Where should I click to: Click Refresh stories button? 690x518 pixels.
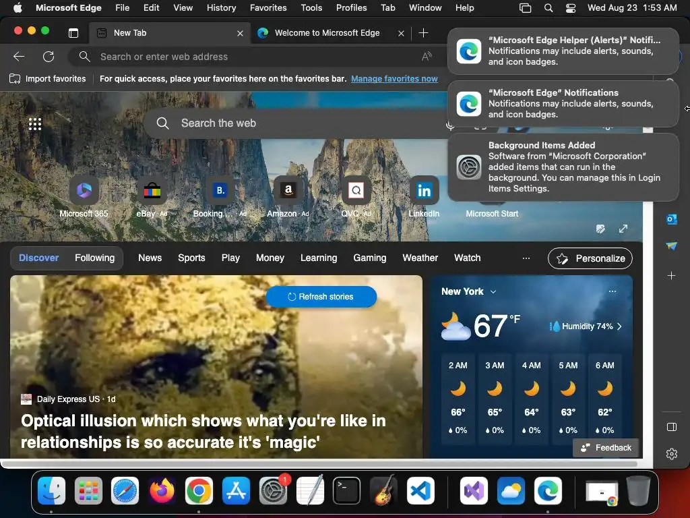[321, 297]
